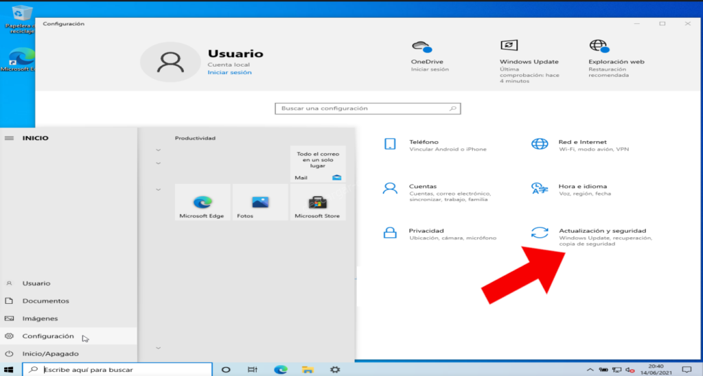The height and width of the screenshot is (376, 703).
Task: Expand the chevron beside the Microsoft Edge tile row
Action: click(x=159, y=189)
